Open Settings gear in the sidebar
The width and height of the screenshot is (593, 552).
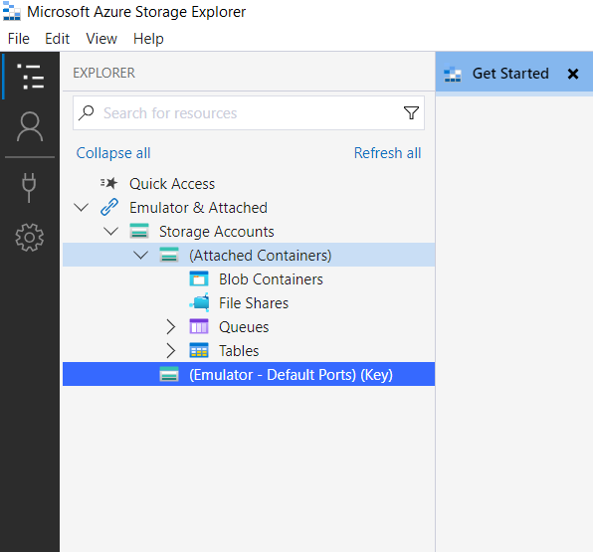point(30,238)
